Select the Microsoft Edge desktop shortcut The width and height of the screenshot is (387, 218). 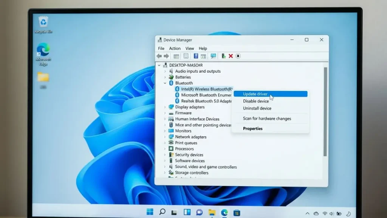43,54
